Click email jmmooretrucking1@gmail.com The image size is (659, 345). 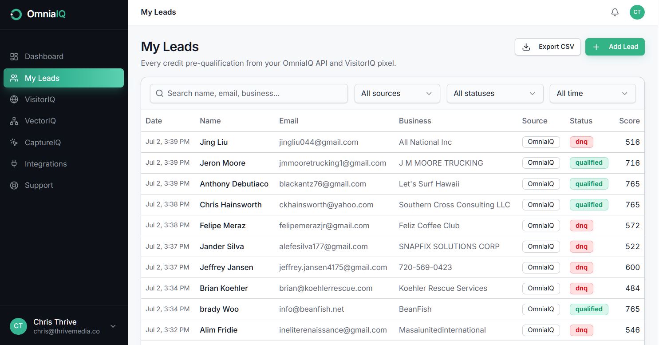(333, 163)
